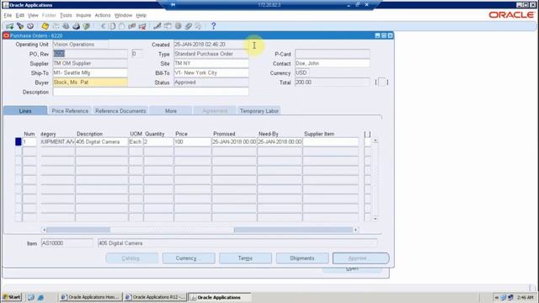Click the Switch Responsibility toolbar icon

click(66, 26)
